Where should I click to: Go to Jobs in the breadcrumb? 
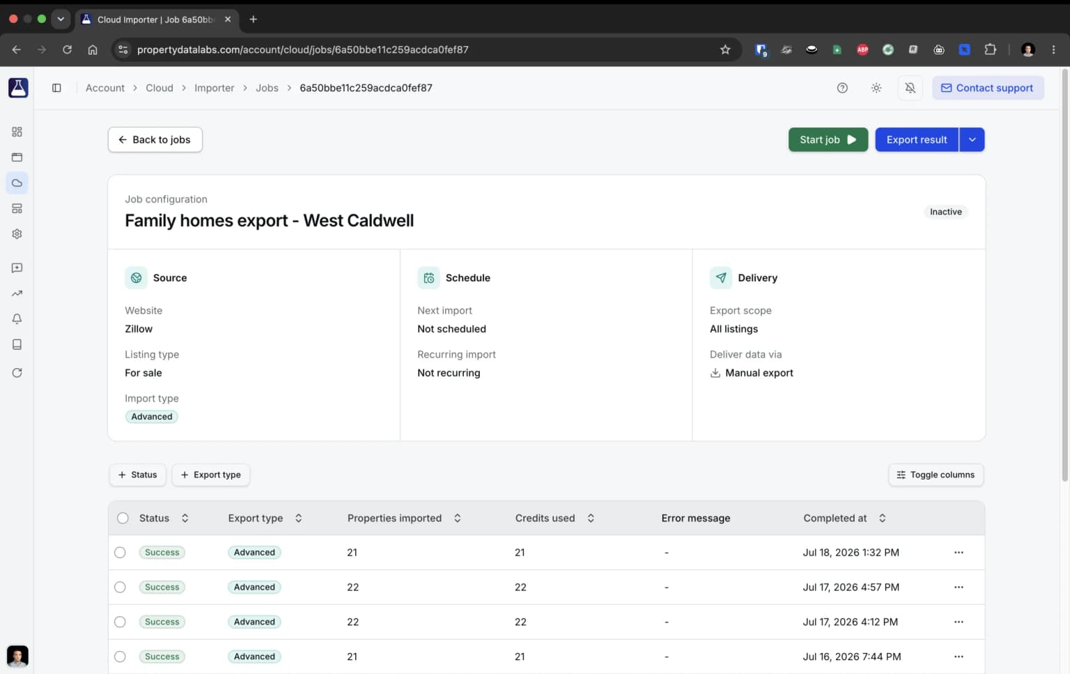(x=267, y=88)
